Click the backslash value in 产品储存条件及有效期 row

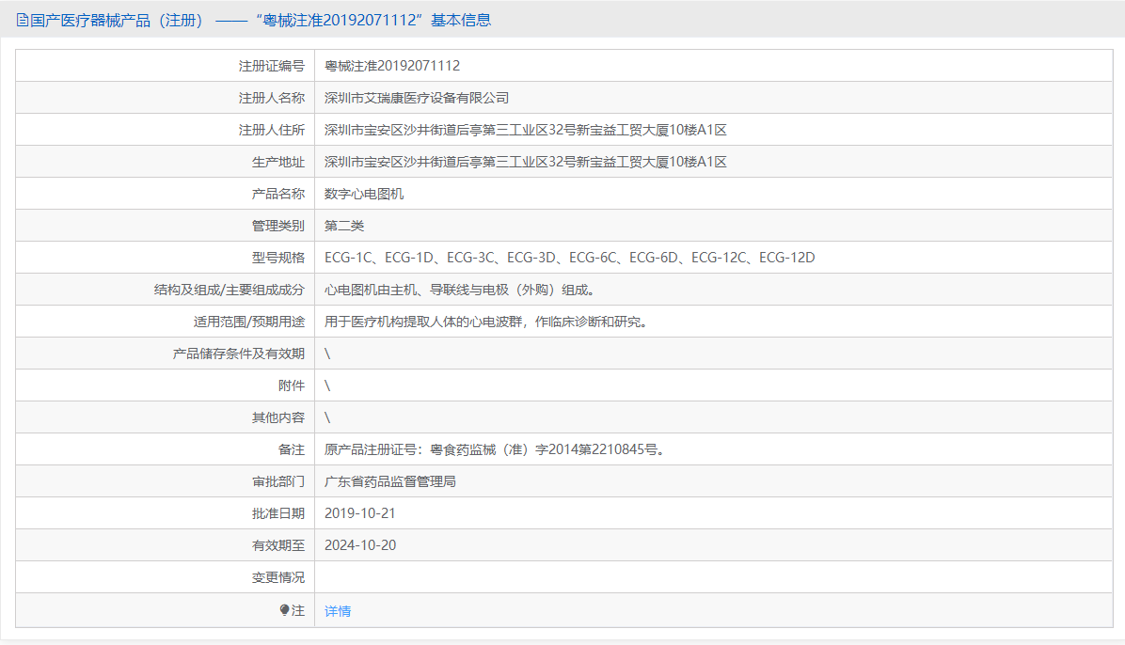click(327, 354)
